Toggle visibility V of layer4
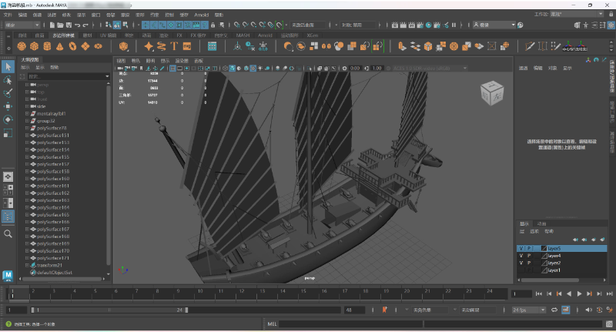Image resolution: width=616 pixels, height=332 pixels. [521, 256]
